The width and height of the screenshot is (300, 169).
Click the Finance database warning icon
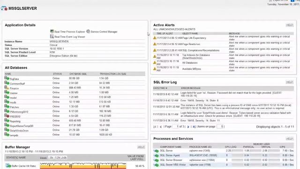(x=7, y=88)
